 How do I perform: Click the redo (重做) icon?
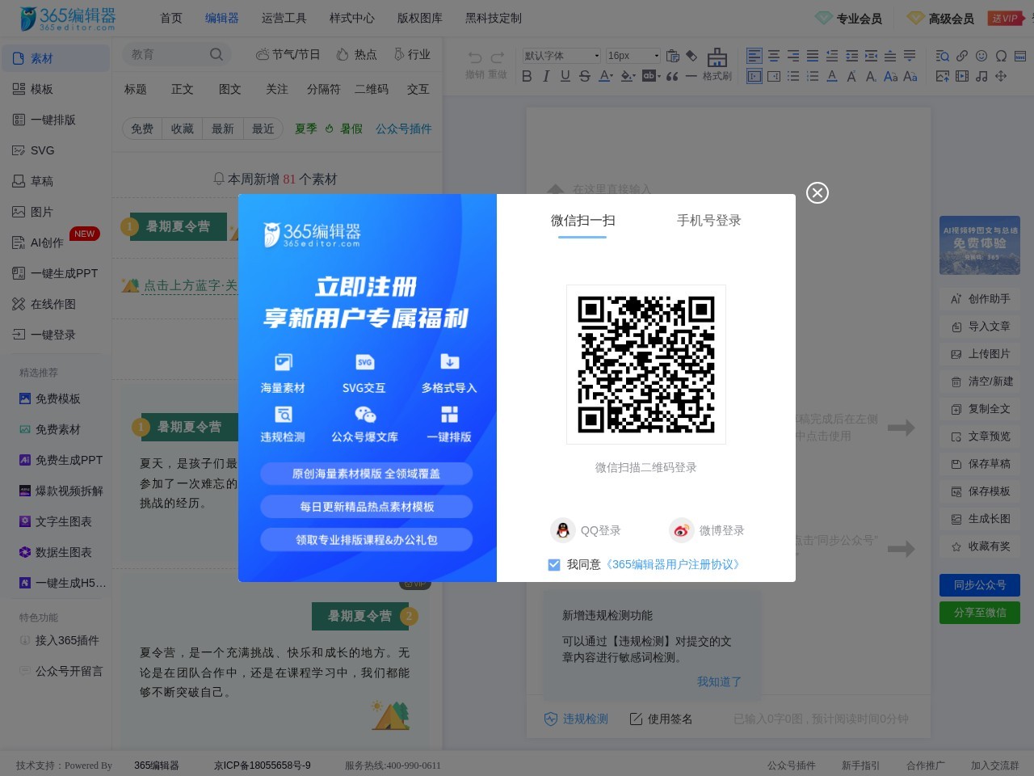point(498,57)
